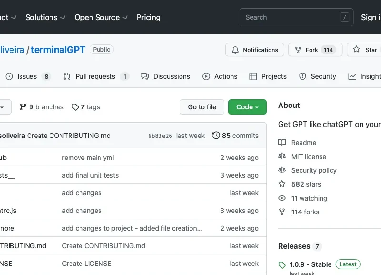The height and width of the screenshot is (275, 381).
Task: Open the Pricing page link
Action: 149,17
